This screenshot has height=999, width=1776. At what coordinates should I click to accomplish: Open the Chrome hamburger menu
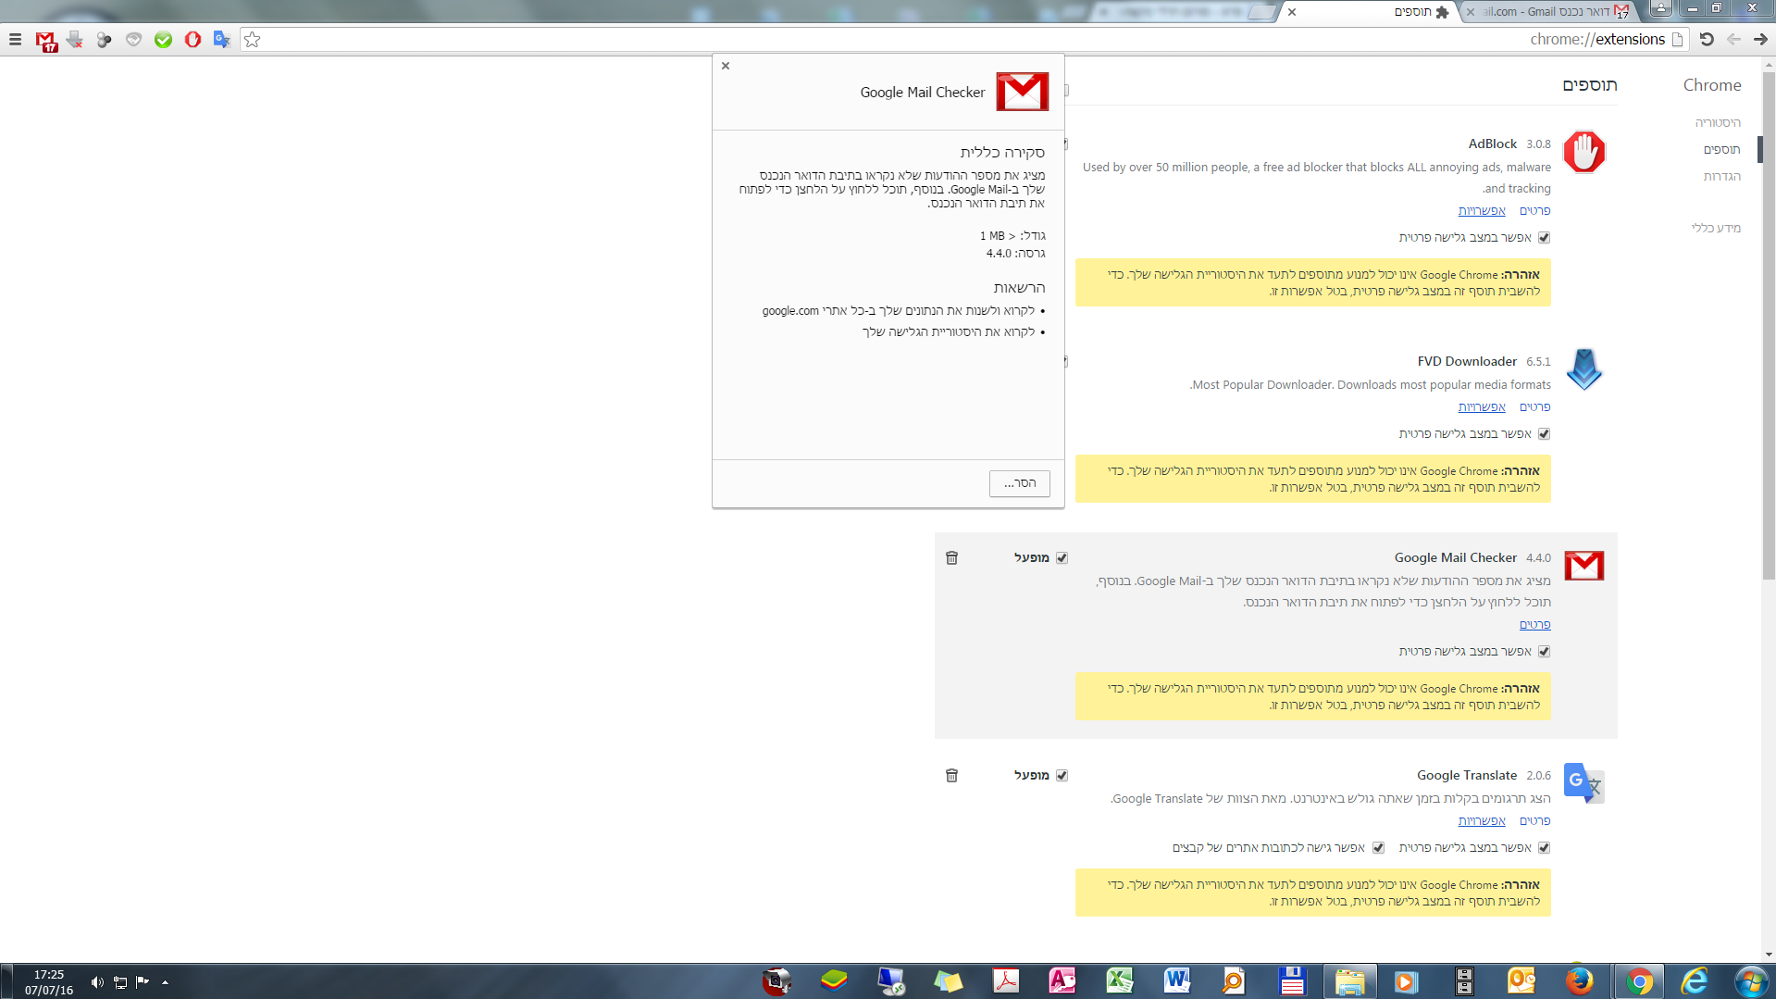click(15, 40)
